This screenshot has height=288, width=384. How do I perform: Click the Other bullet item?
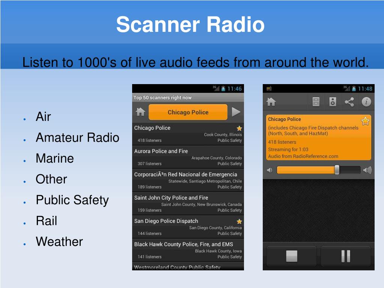(x=51, y=179)
